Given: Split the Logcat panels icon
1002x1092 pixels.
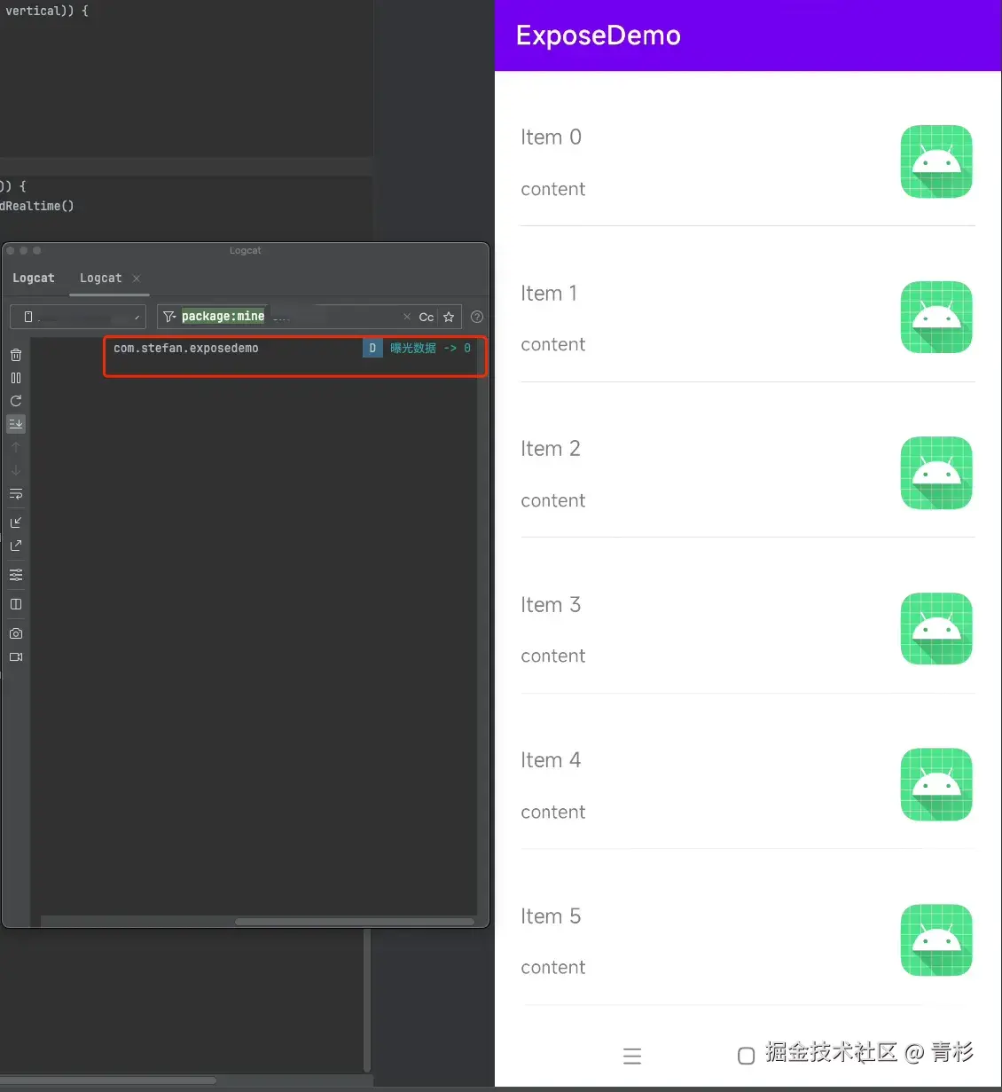Looking at the screenshot, I should 16,604.
